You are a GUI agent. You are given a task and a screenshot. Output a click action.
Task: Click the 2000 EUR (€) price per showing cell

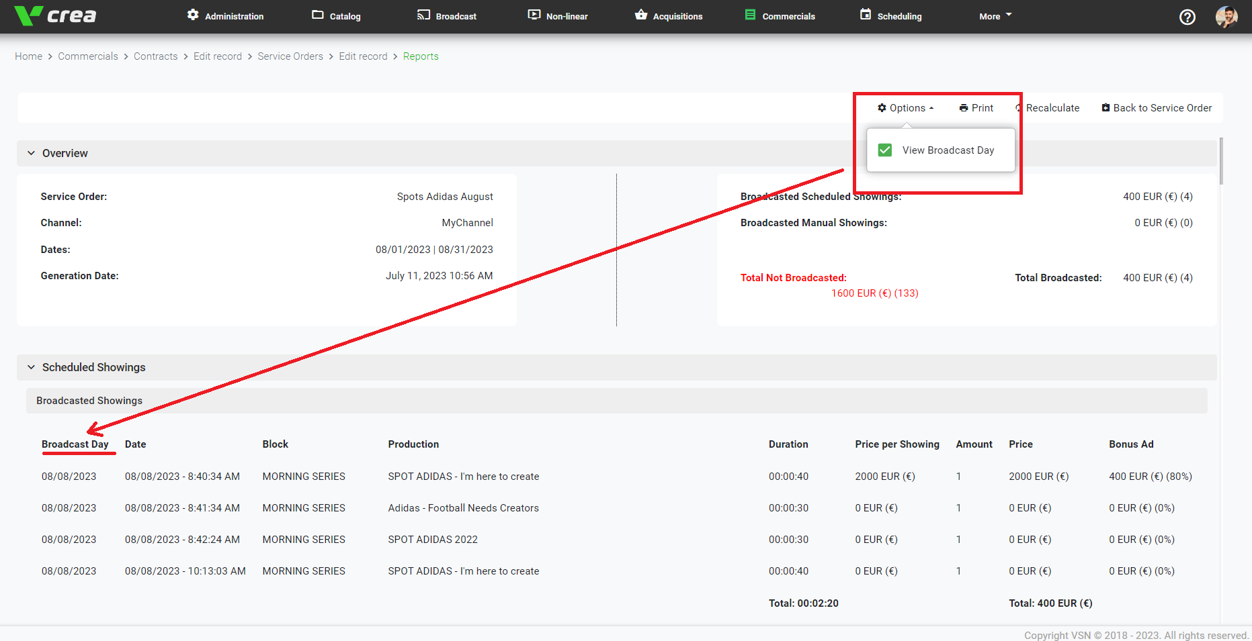tap(885, 477)
